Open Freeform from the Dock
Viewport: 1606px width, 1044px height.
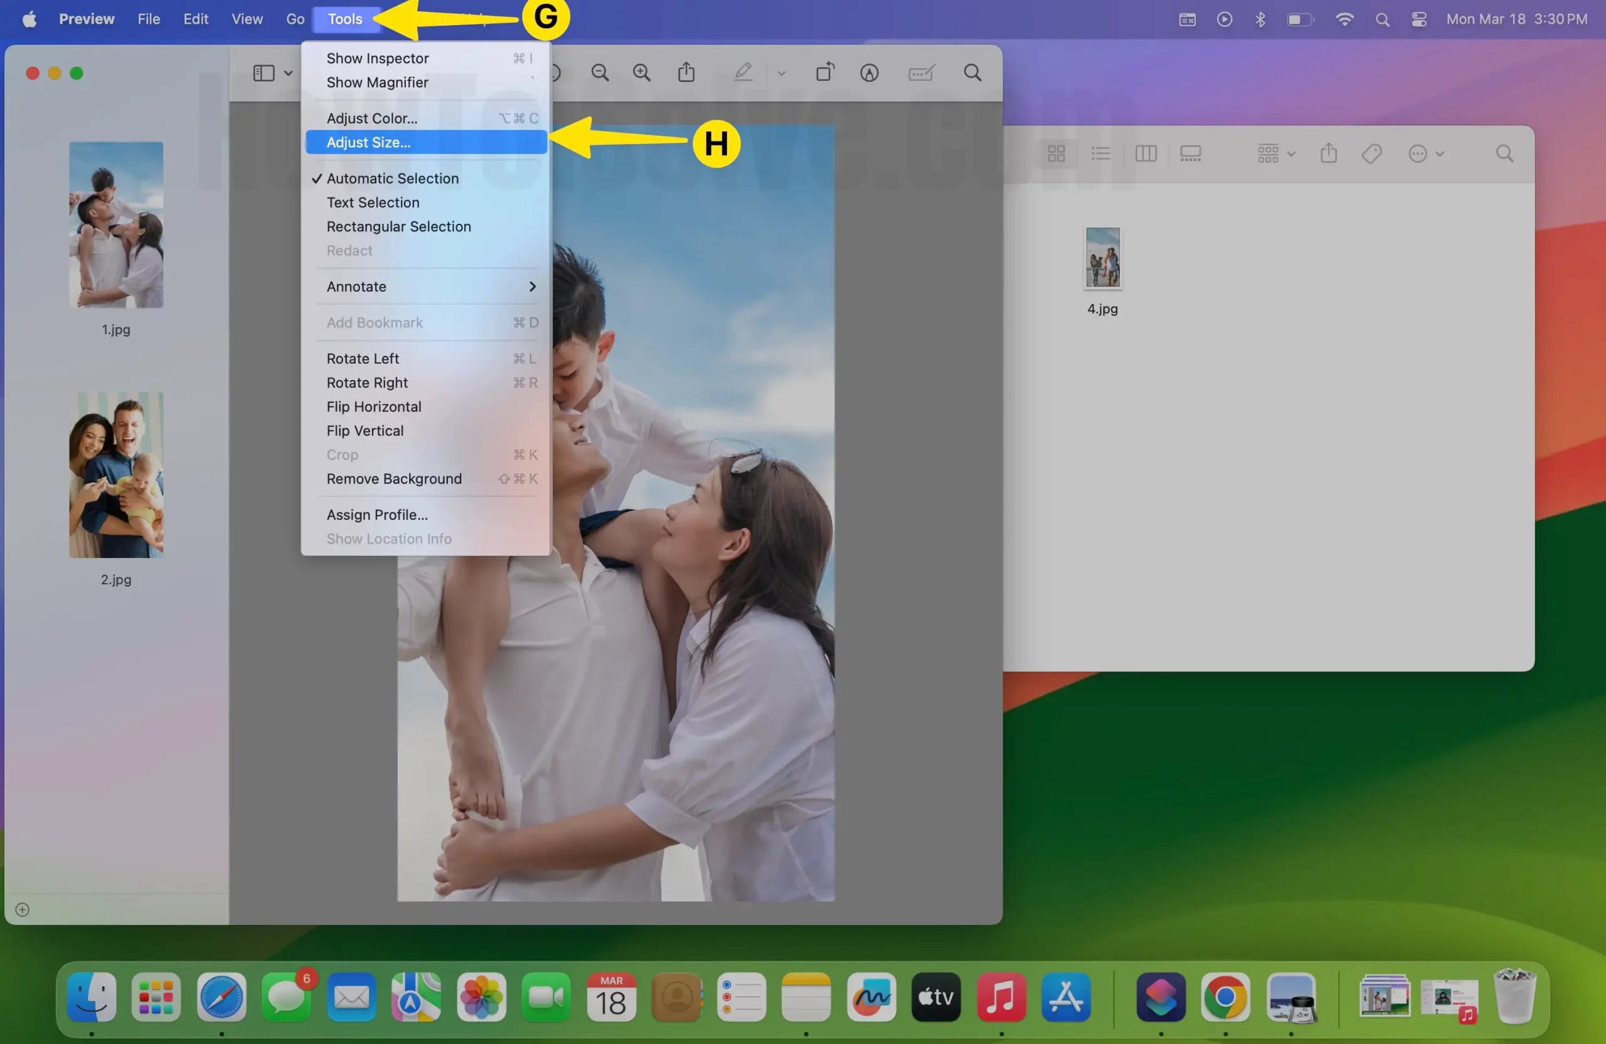tap(871, 996)
